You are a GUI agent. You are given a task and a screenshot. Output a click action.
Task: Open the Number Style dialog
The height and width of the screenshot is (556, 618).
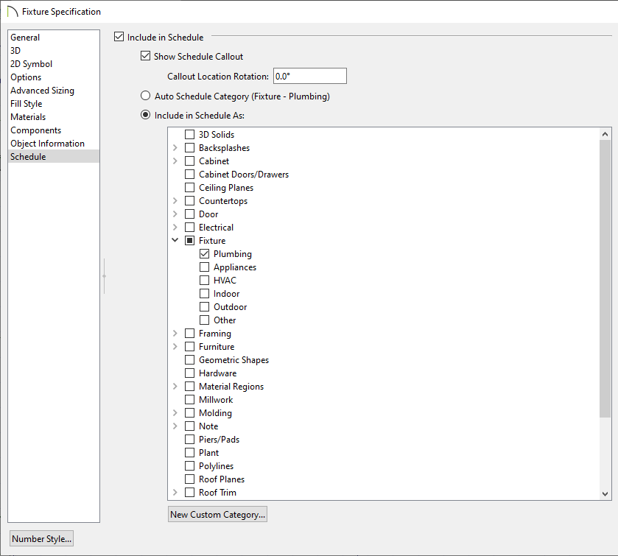42,538
